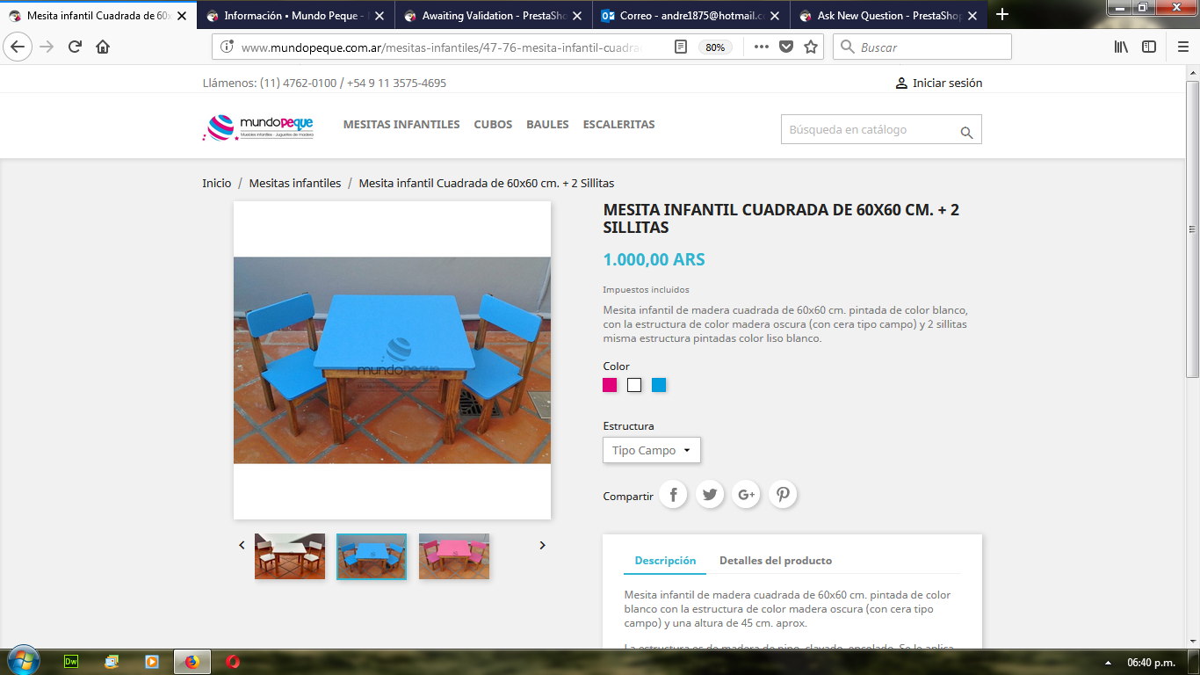Show the Firefox sidebars
This screenshot has width=1200, height=675.
point(1149,47)
